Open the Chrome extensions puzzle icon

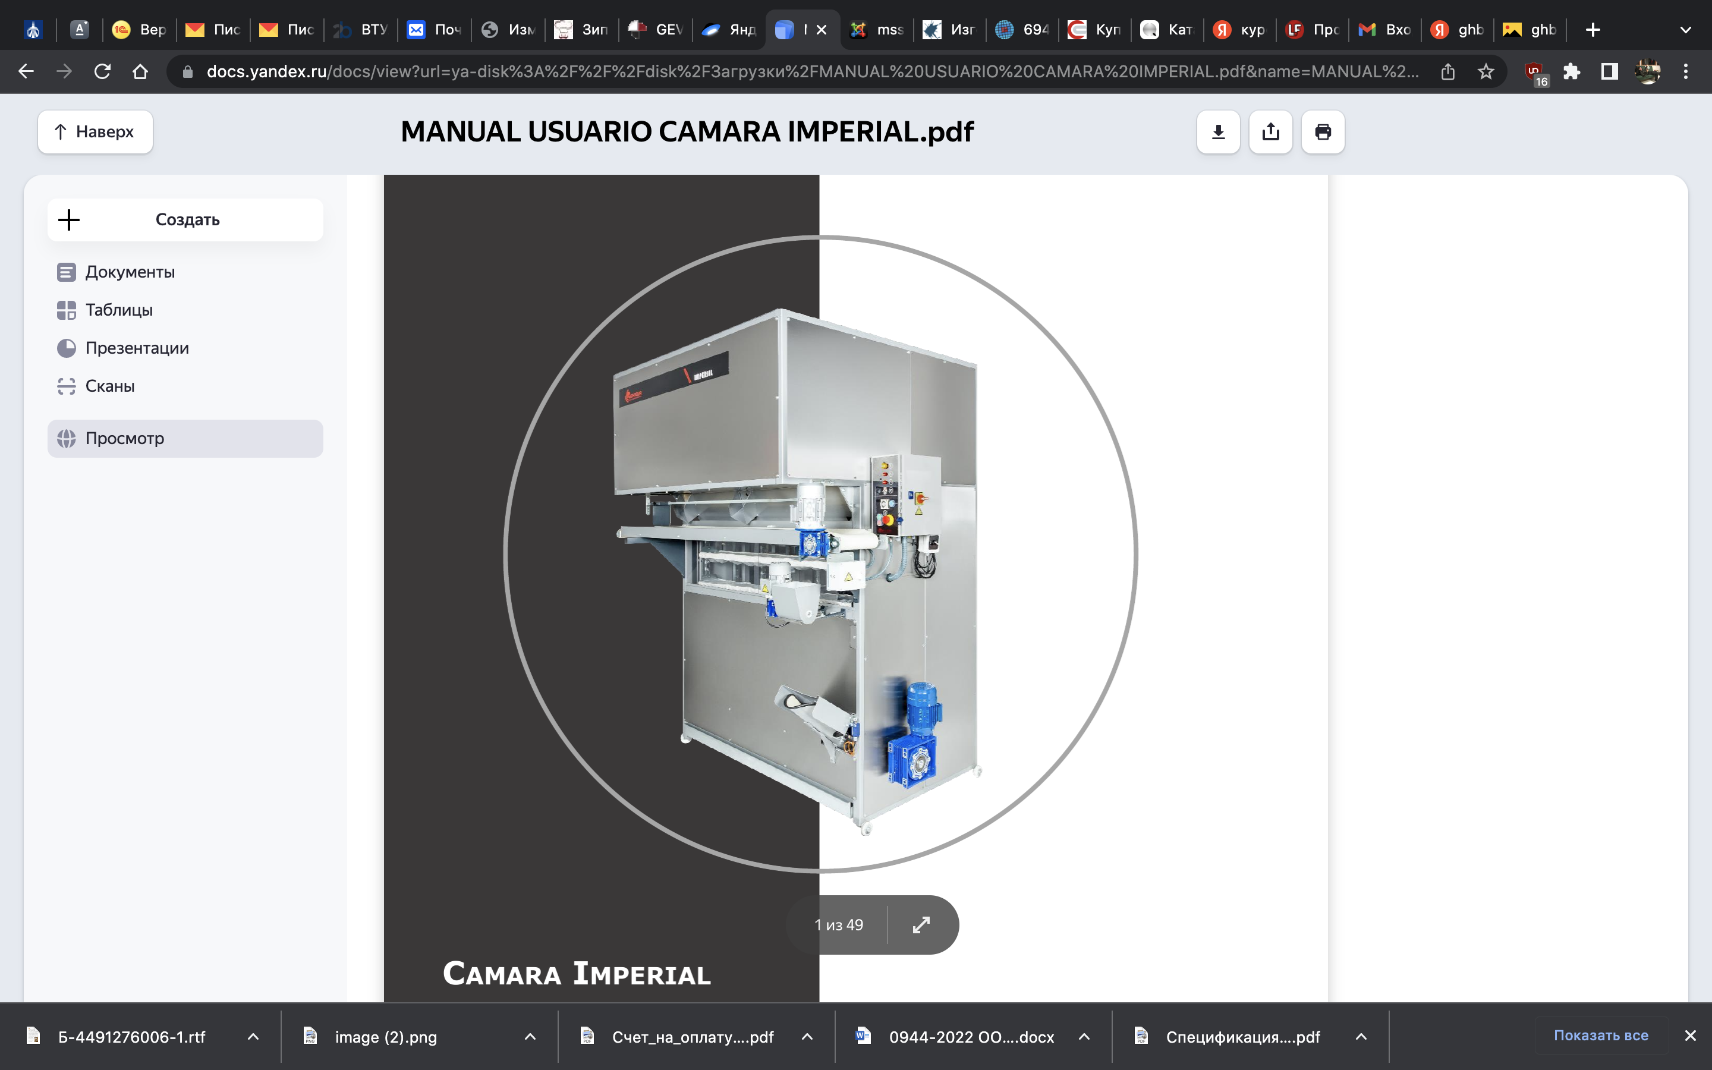coord(1571,71)
